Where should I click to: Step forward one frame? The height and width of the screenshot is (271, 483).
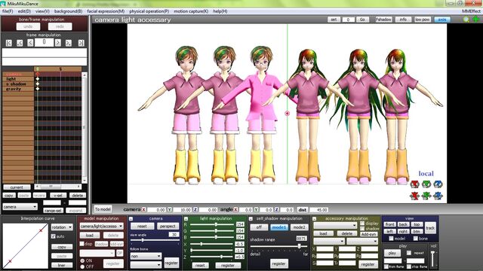[58, 43]
